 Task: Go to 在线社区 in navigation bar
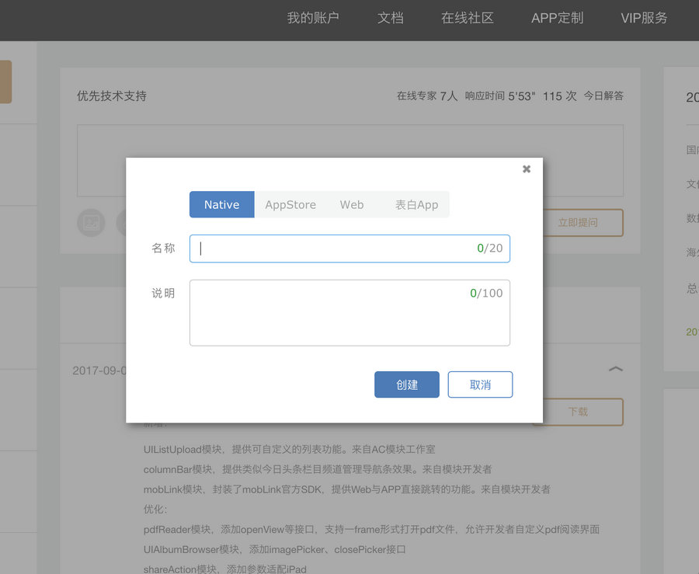coord(468,18)
